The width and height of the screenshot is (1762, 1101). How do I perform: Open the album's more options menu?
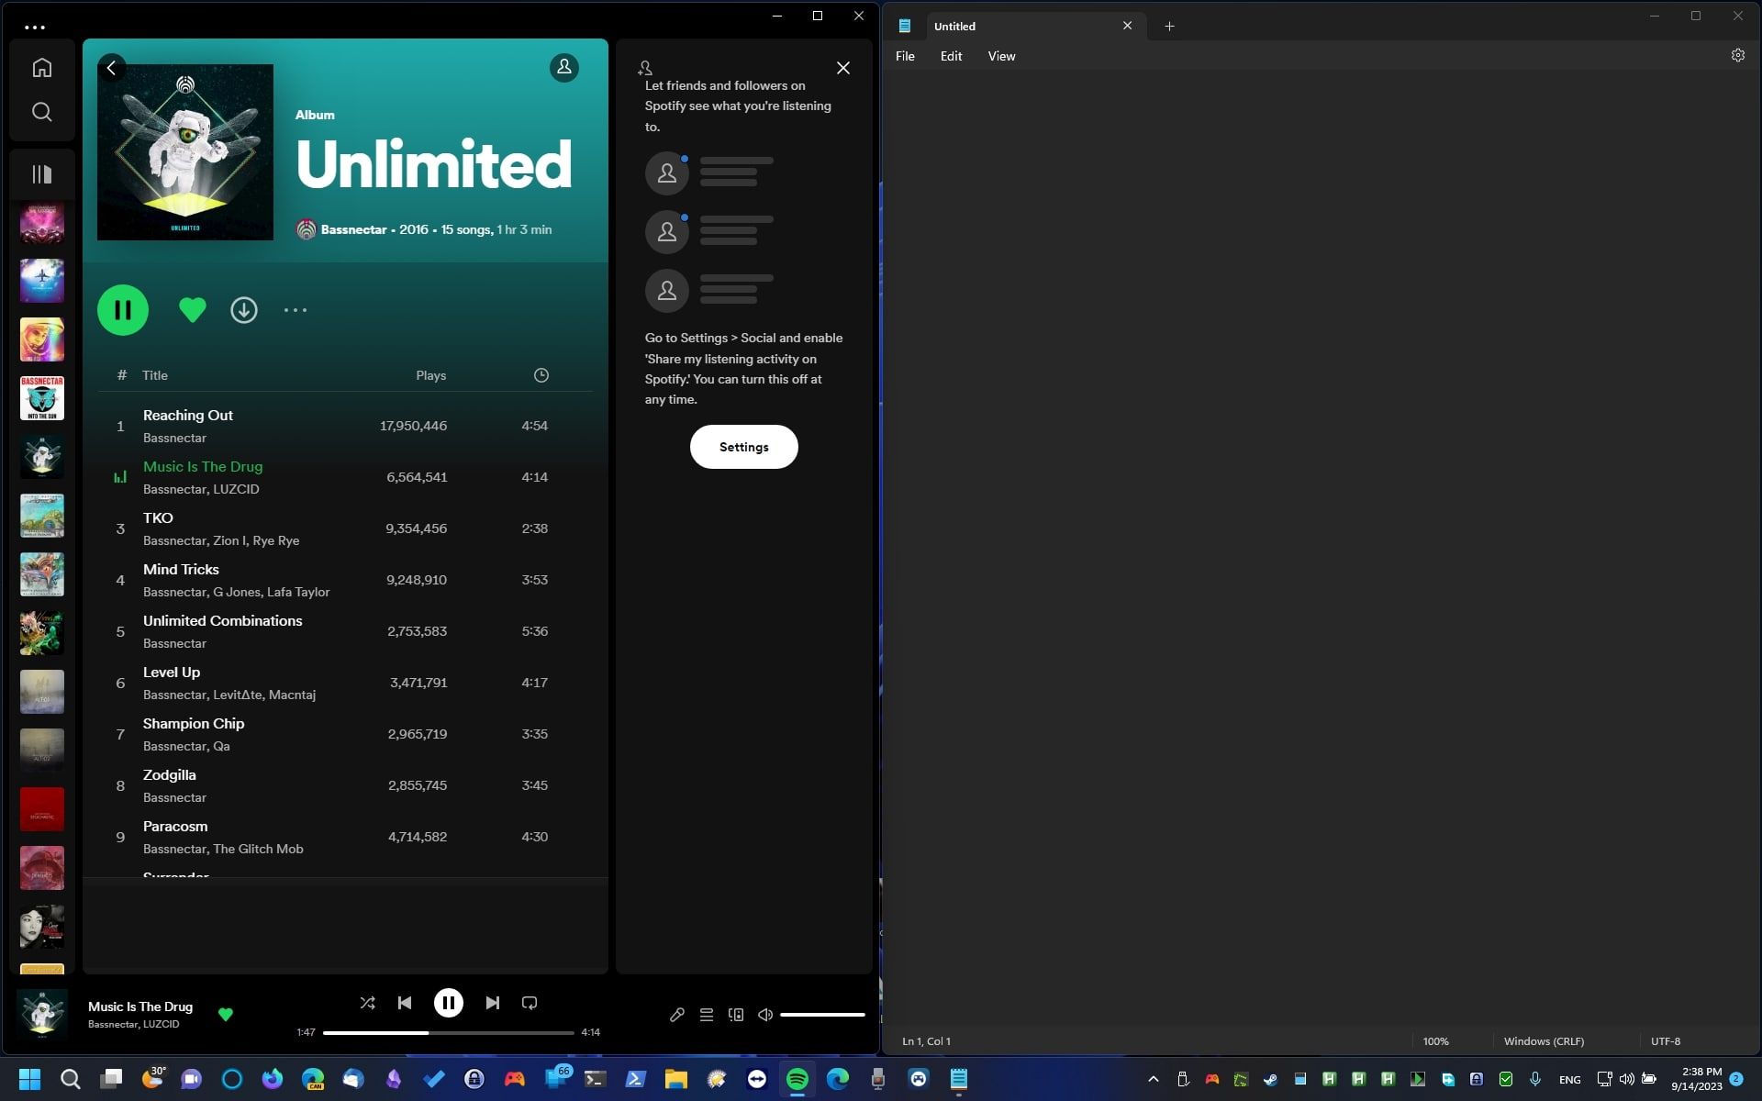295,310
